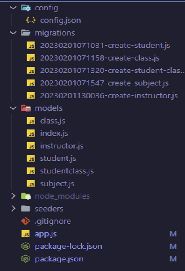Screen dimensions: 185x271
Task: Click the JS icon beside studentclass.js
Action: (x=31, y=171)
